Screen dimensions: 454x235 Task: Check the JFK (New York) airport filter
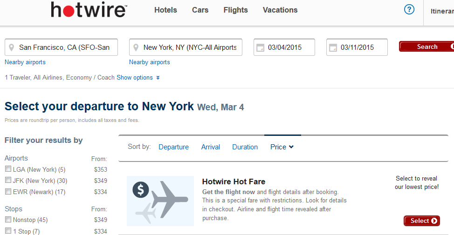(x=8, y=180)
